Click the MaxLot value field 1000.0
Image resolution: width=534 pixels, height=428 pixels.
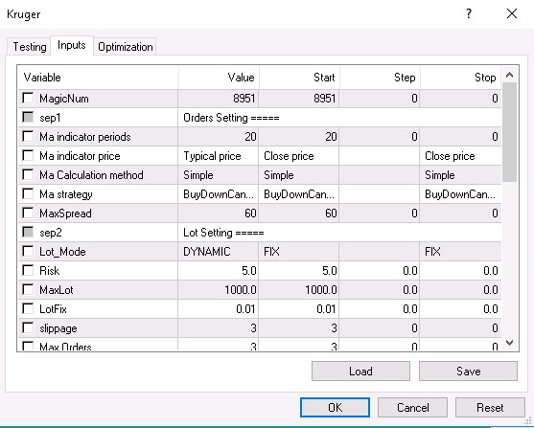point(219,290)
